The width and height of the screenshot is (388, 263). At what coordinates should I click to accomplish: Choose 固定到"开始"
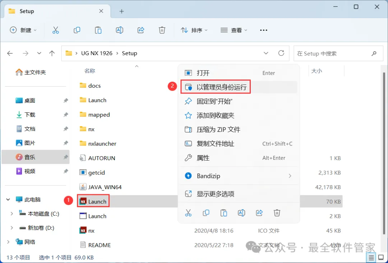pos(239,101)
